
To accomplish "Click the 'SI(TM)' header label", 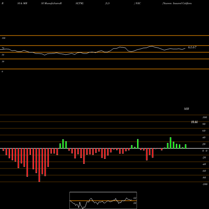I will [x=79, y=3].
